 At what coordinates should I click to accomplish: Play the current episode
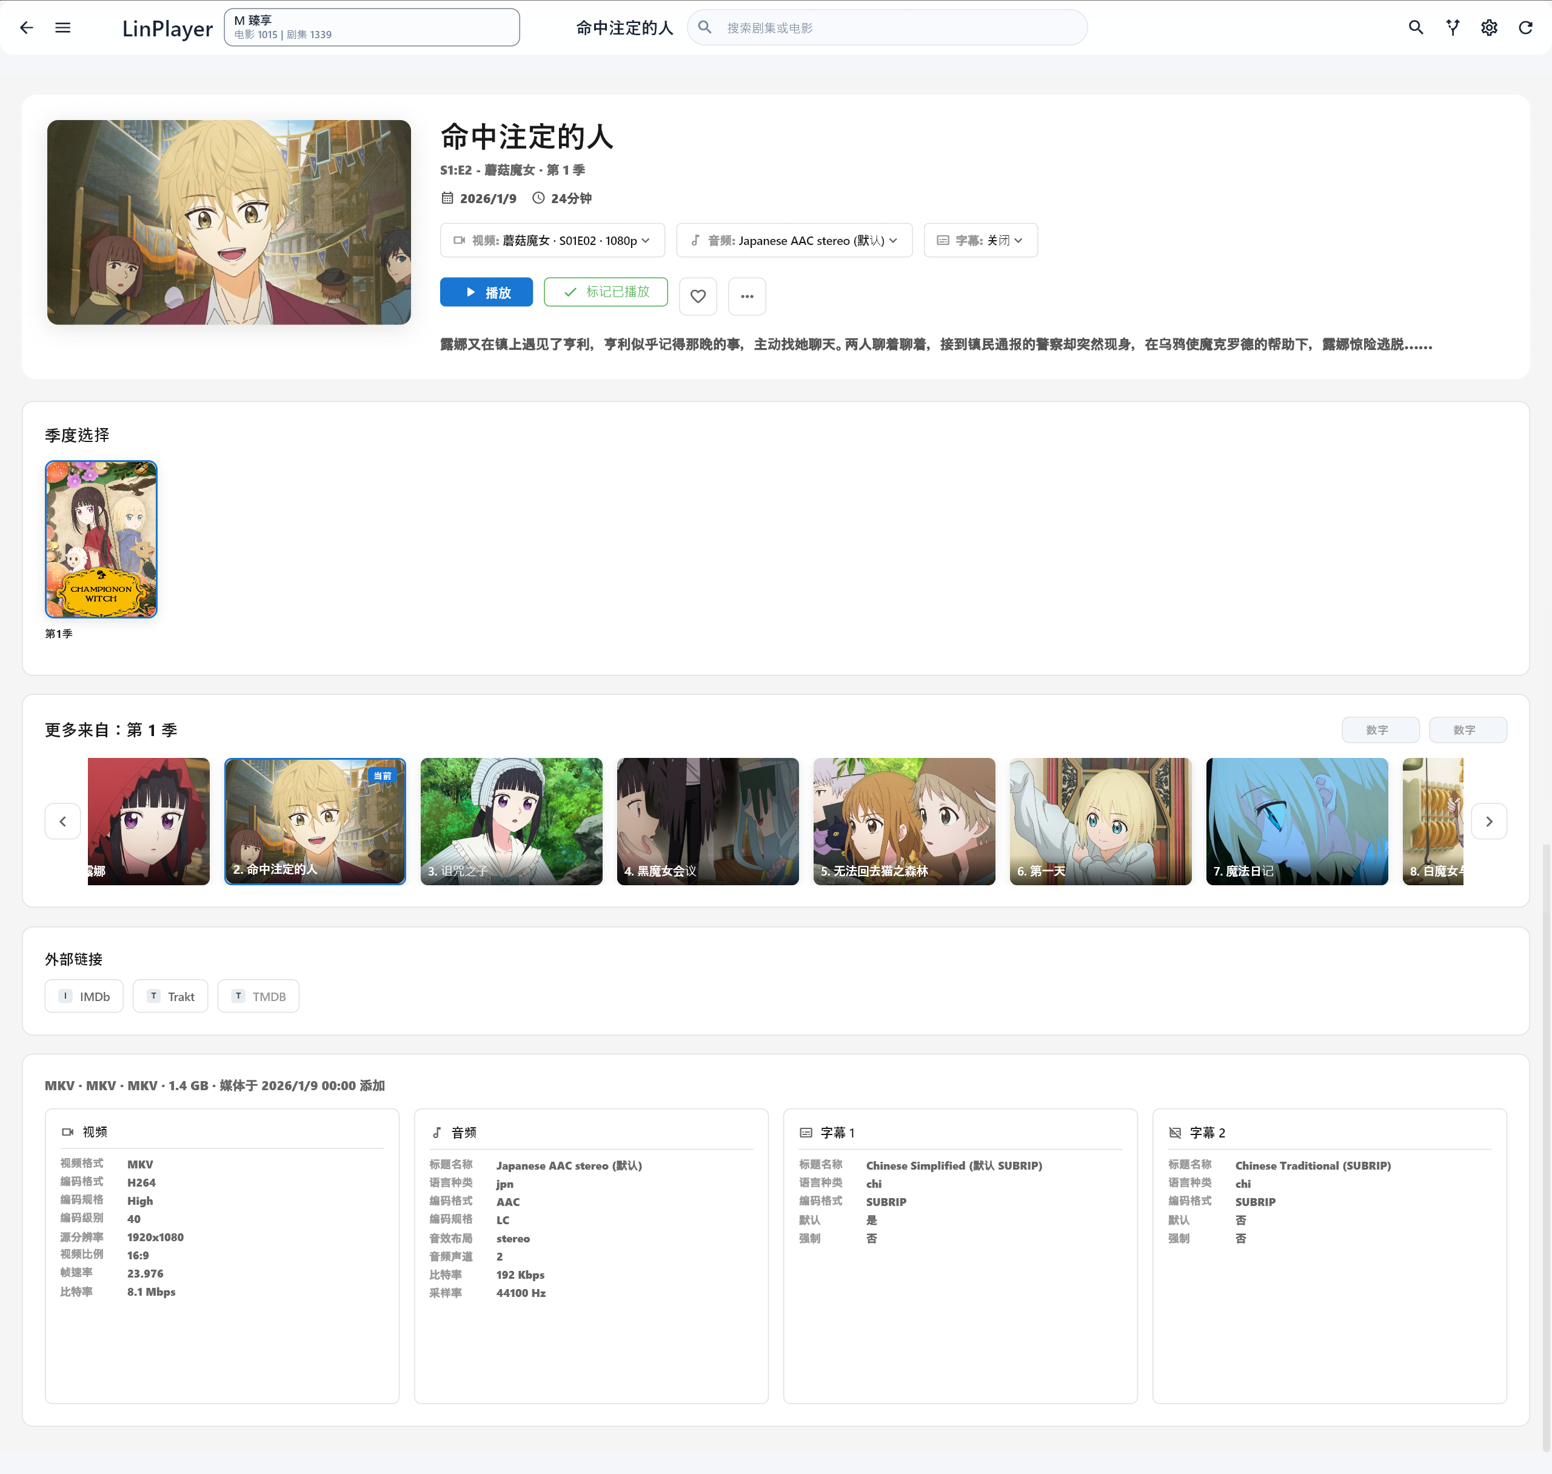pos(486,292)
